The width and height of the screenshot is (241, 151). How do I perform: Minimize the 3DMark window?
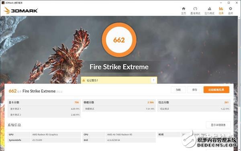221,3
